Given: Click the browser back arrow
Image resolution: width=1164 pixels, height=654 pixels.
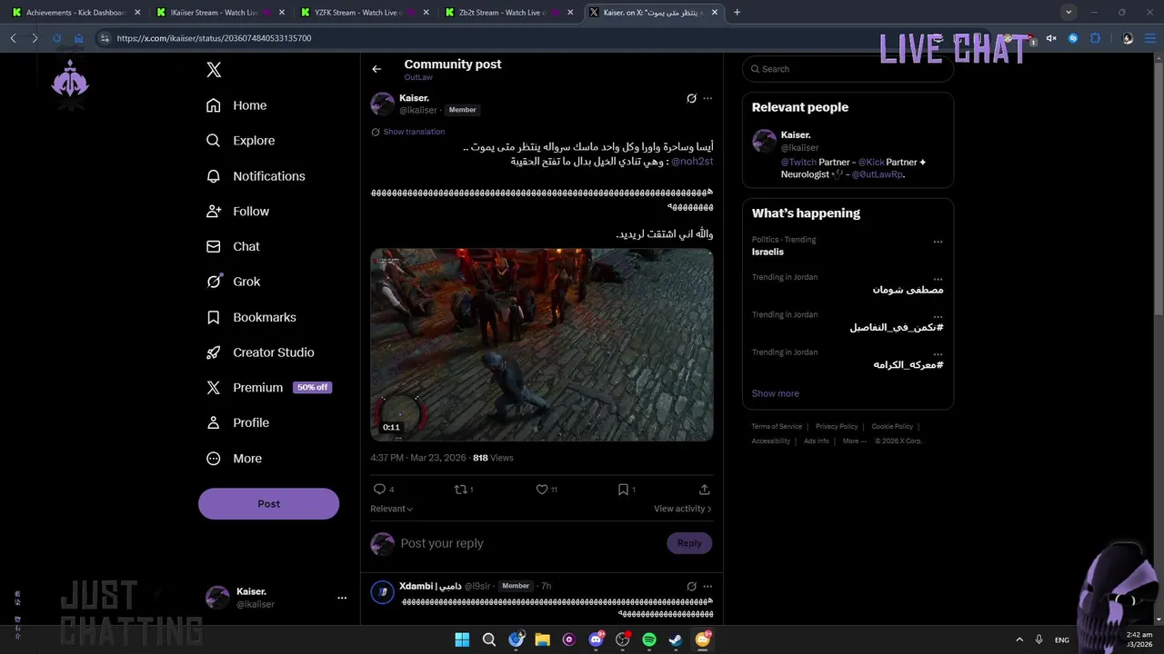Looking at the screenshot, I should (13, 38).
